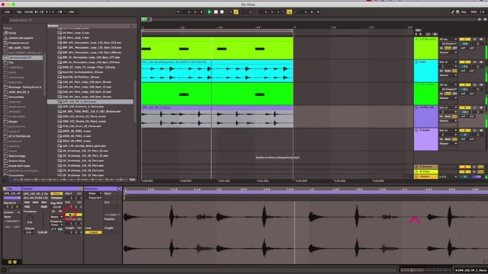Toggle the computer MIDI keyboard icon

(457, 12)
